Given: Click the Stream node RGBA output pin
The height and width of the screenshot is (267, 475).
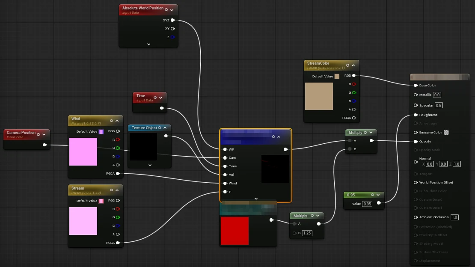Looking at the screenshot, I should coord(118,243).
